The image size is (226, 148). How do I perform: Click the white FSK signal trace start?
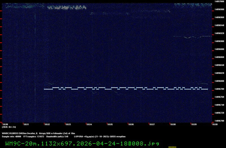click(45, 89)
